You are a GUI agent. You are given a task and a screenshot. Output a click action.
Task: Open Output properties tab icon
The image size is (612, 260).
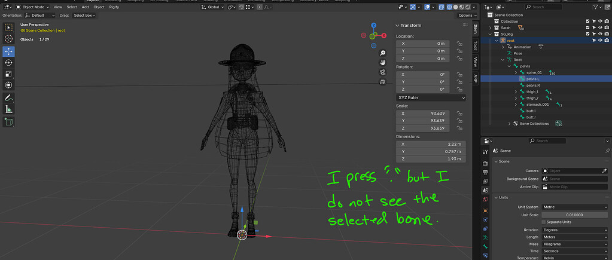(x=485, y=172)
